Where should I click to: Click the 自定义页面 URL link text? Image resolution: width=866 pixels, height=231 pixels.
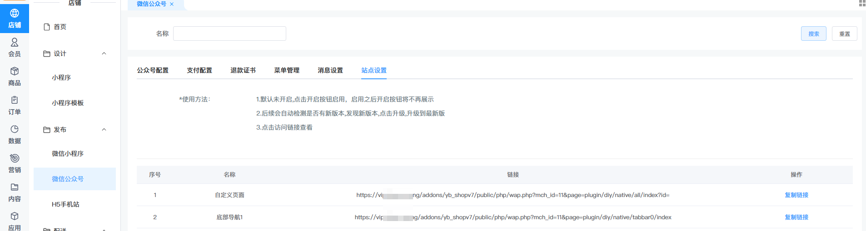tap(513, 195)
